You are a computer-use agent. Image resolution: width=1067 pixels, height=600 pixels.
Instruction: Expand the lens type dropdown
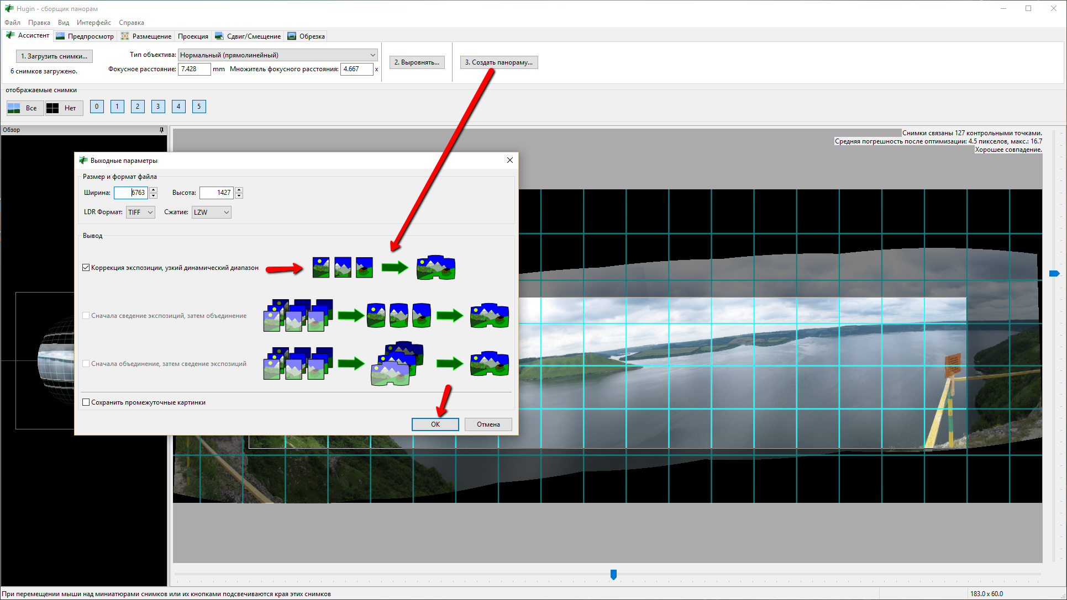click(x=372, y=55)
